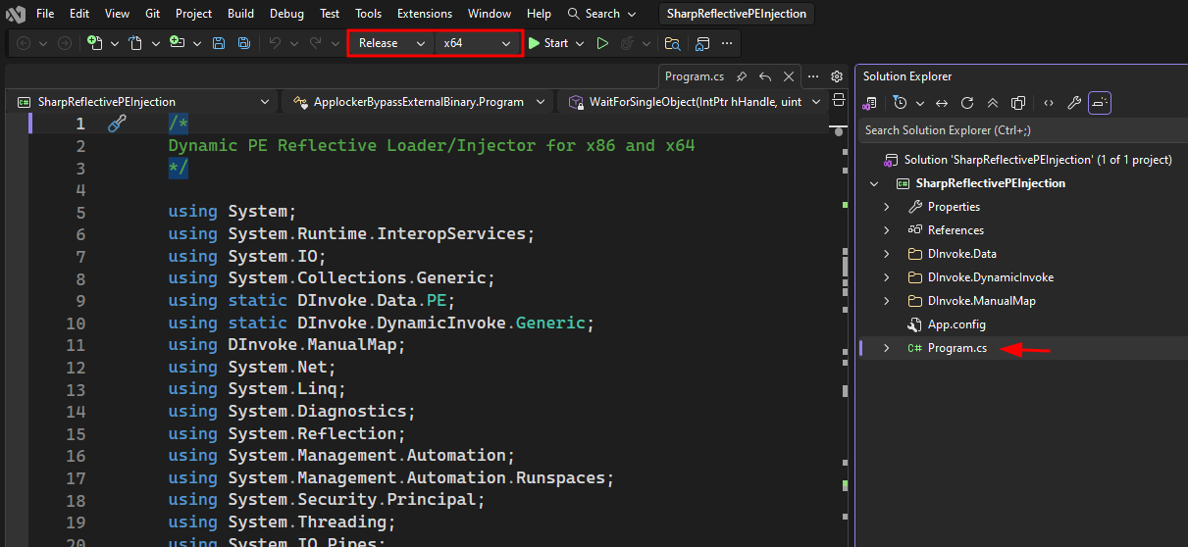Click the tab overflow ellipsis beside Program.cs

[813, 76]
